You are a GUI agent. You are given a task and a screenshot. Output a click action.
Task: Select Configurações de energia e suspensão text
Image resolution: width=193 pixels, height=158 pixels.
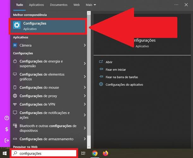click(41, 64)
